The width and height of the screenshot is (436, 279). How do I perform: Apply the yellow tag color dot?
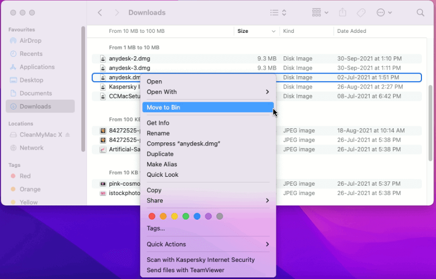pyautogui.click(x=174, y=216)
